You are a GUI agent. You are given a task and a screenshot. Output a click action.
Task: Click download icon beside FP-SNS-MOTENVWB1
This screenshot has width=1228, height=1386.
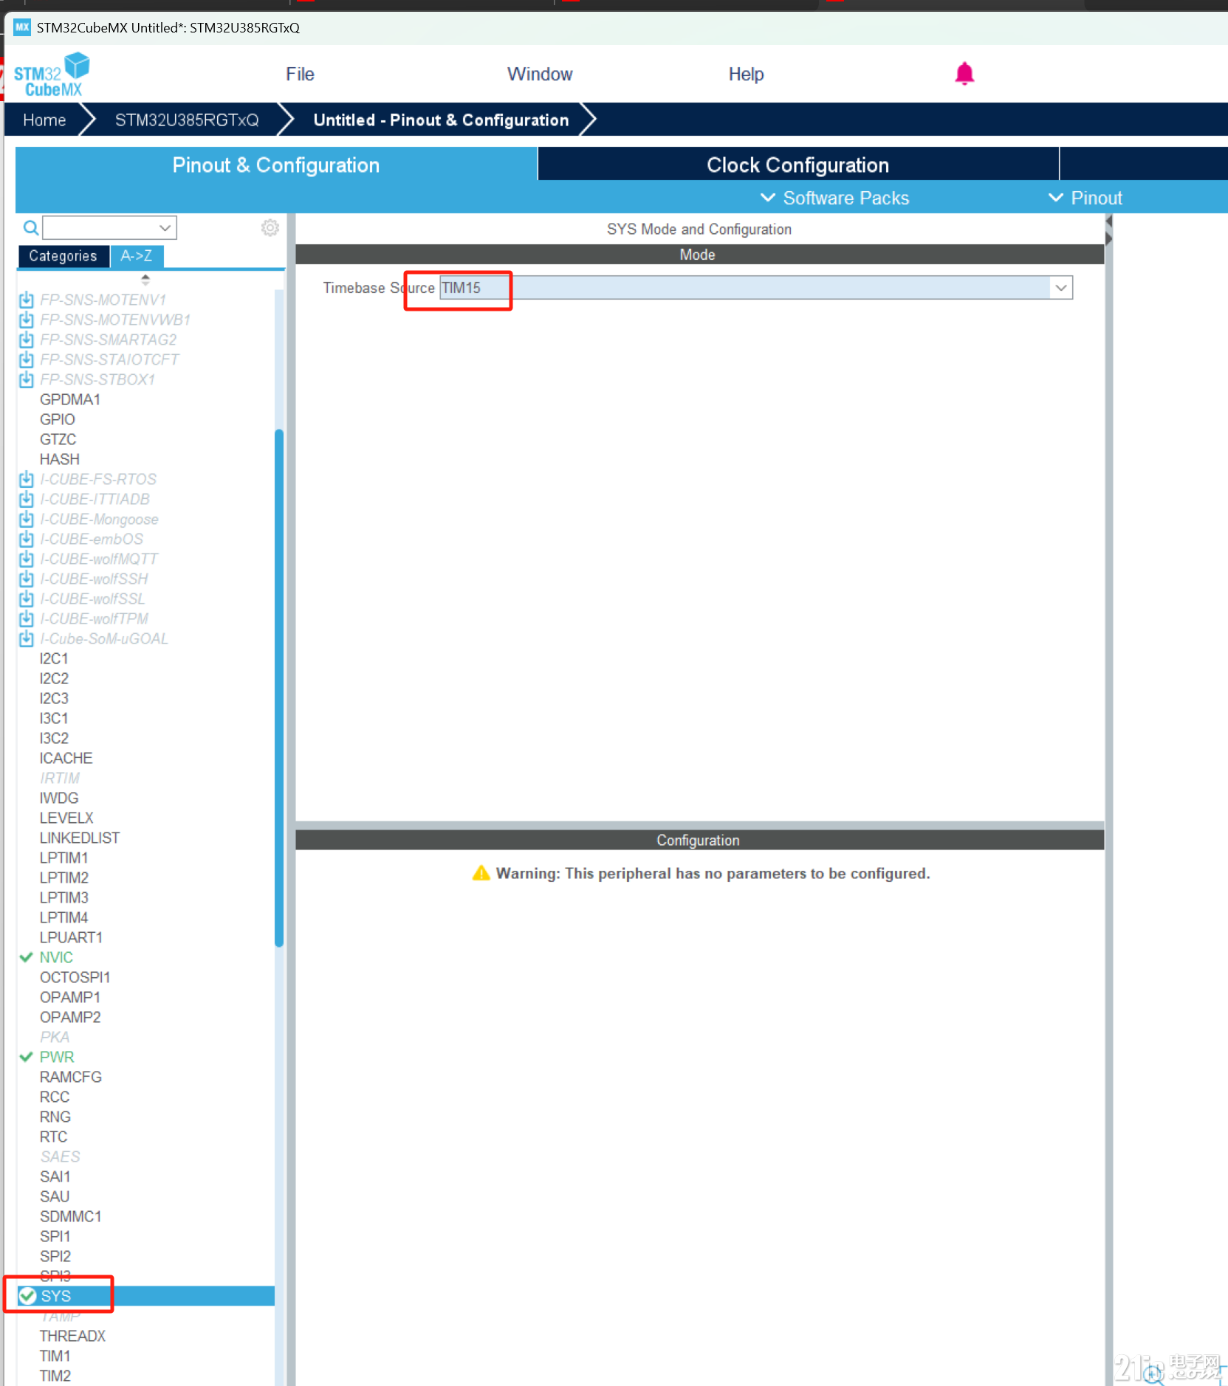click(27, 320)
